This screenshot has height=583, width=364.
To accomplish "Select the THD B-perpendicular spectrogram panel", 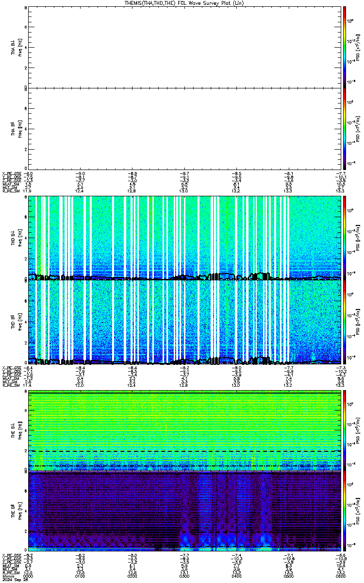I will point(185,238).
